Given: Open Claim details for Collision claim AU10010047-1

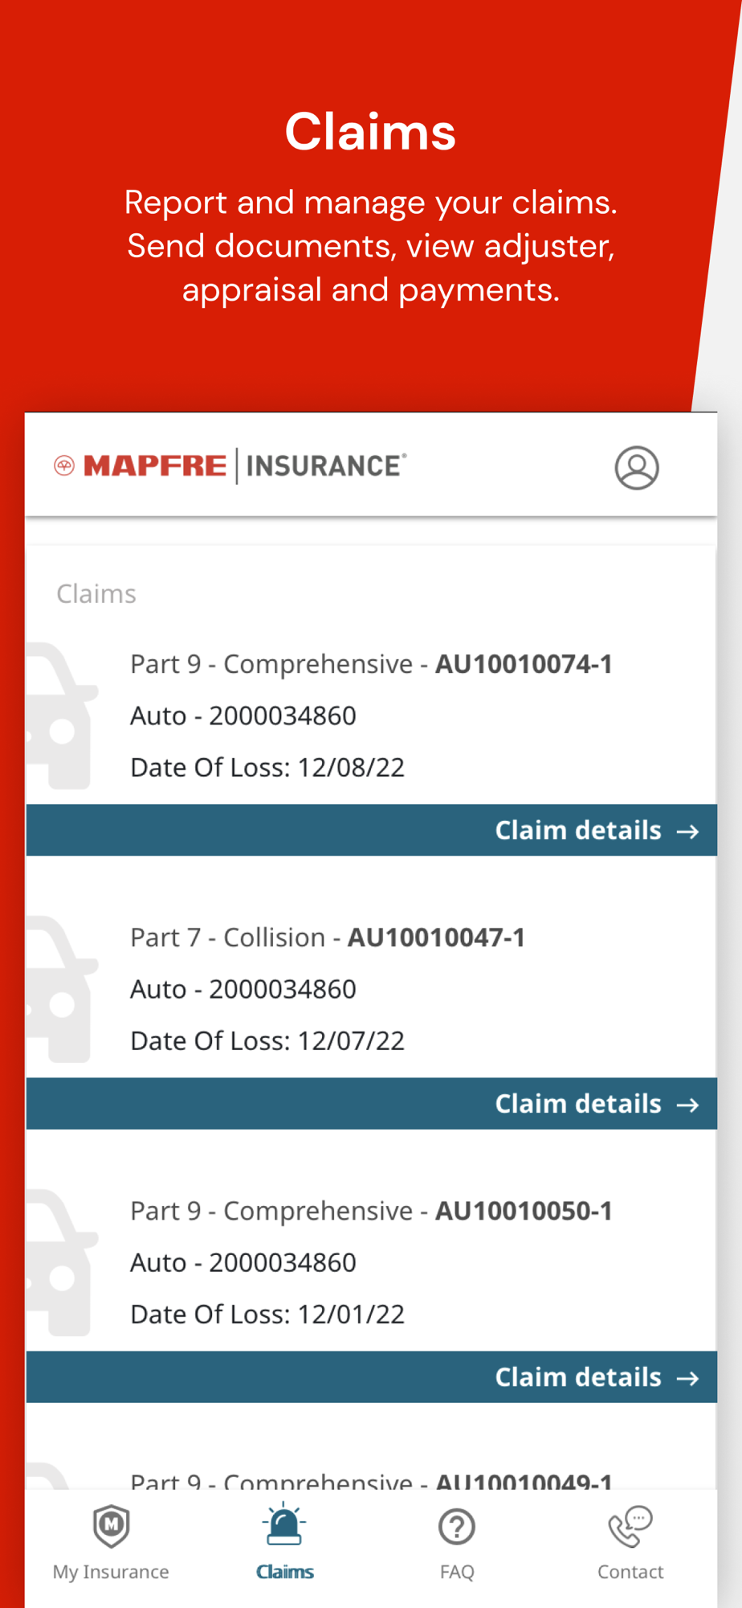Looking at the screenshot, I should point(596,1104).
